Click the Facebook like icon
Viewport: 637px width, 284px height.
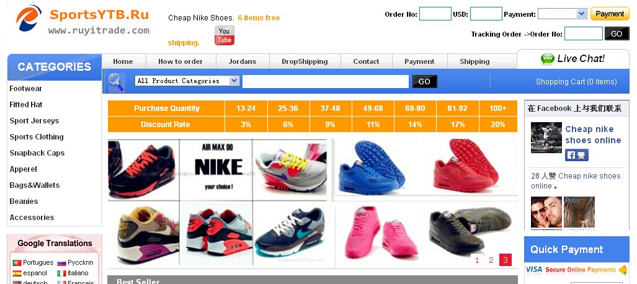pyautogui.click(x=576, y=155)
